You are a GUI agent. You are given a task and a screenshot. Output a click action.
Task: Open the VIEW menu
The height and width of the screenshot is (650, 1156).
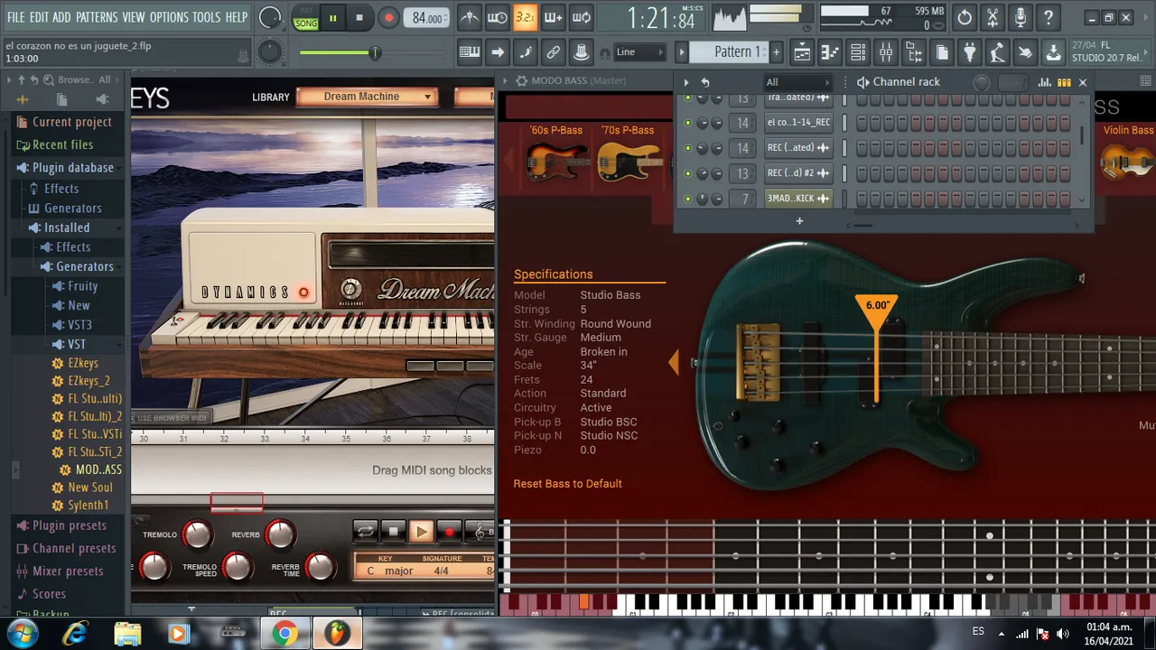coord(134,17)
